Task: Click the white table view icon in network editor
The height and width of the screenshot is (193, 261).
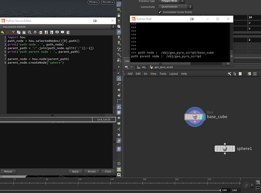Action: pyautogui.click(x=240, y=74)
